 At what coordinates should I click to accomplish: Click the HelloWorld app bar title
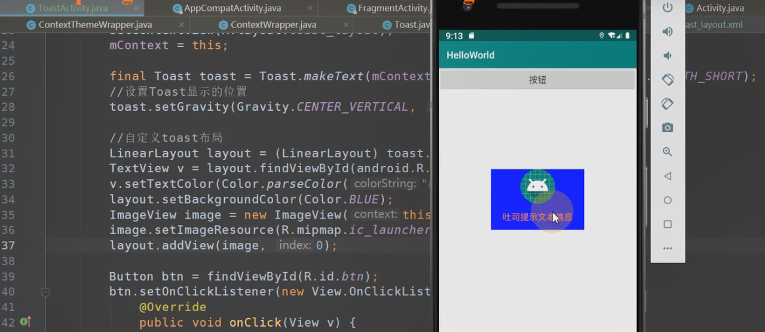point(470,55)
